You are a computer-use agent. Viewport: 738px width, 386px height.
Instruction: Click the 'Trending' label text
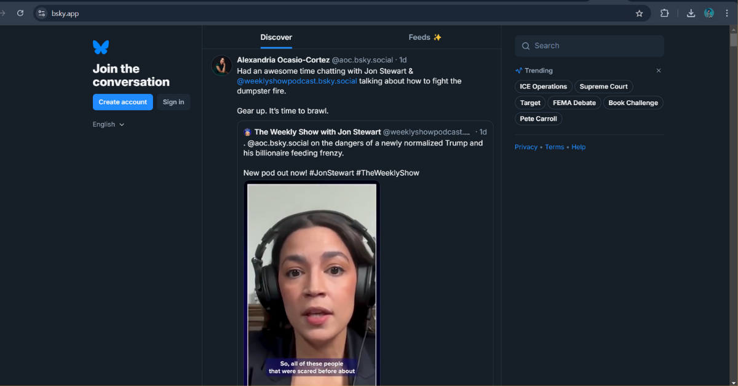[x=539, y=71]
